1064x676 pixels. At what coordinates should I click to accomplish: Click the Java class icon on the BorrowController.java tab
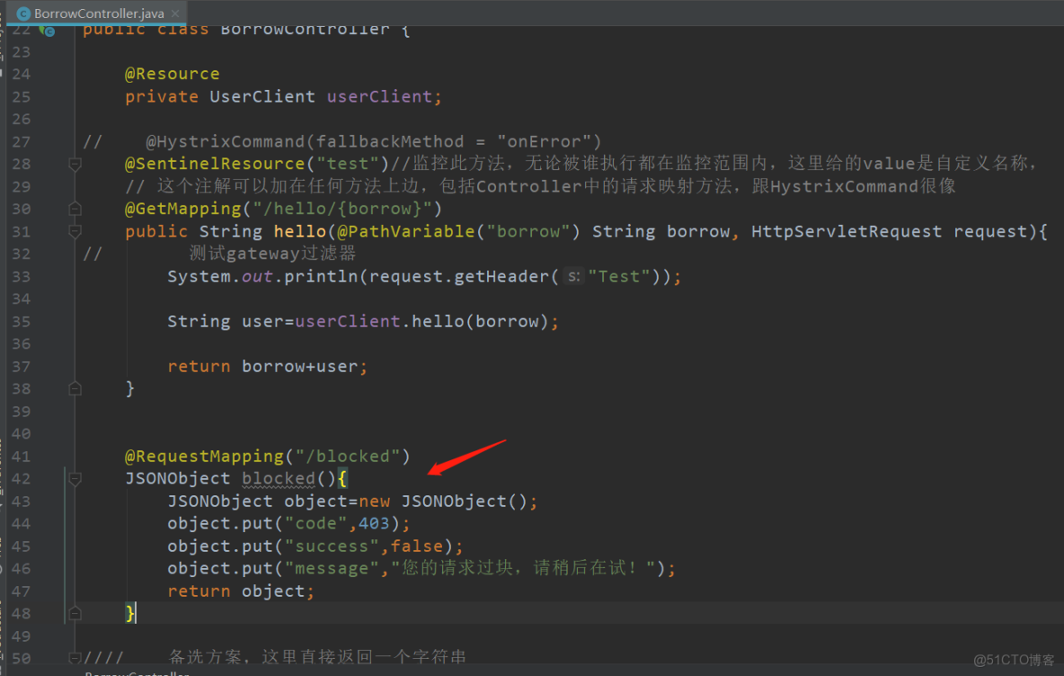[22, 13]
